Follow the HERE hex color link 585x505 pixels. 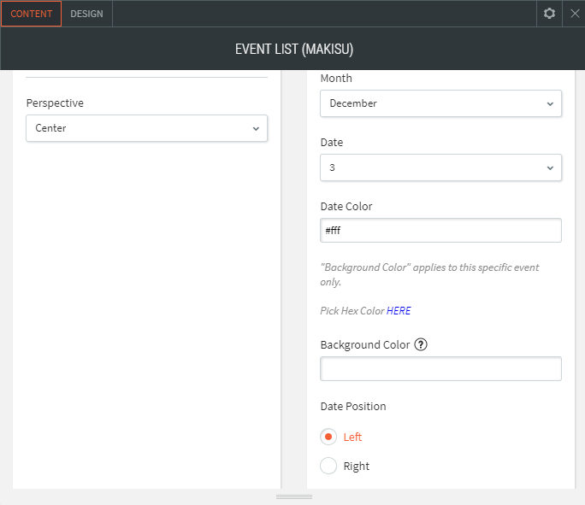click(399, 311)
